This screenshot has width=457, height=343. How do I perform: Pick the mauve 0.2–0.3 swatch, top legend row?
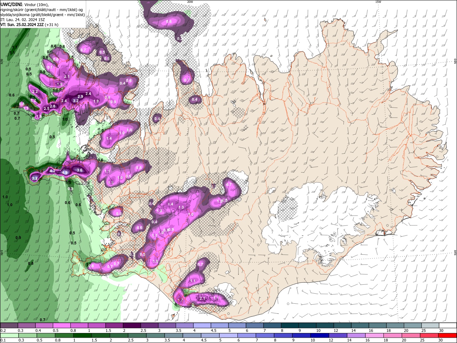(x=9, y=325)
